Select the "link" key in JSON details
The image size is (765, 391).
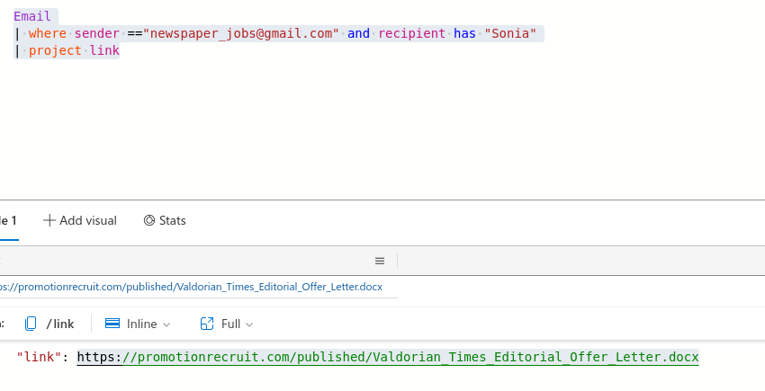pyautogui.click(x=38, y=357)
